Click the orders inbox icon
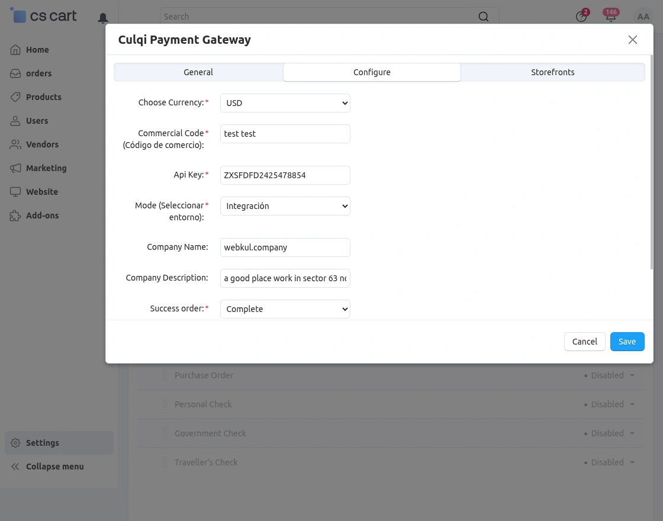This screenshot has width=663, height=521. (x=15, y=73)
